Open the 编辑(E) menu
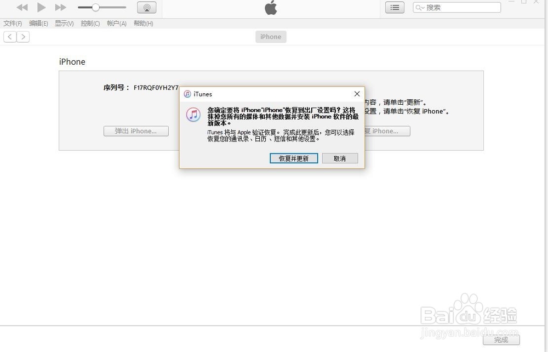Screen dimensions: 548x352 point(38,24)
